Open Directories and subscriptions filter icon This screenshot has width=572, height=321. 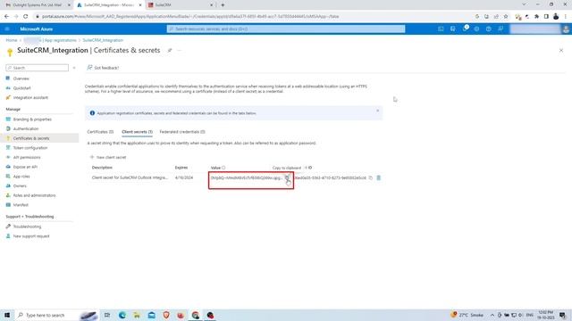[453, 29]
